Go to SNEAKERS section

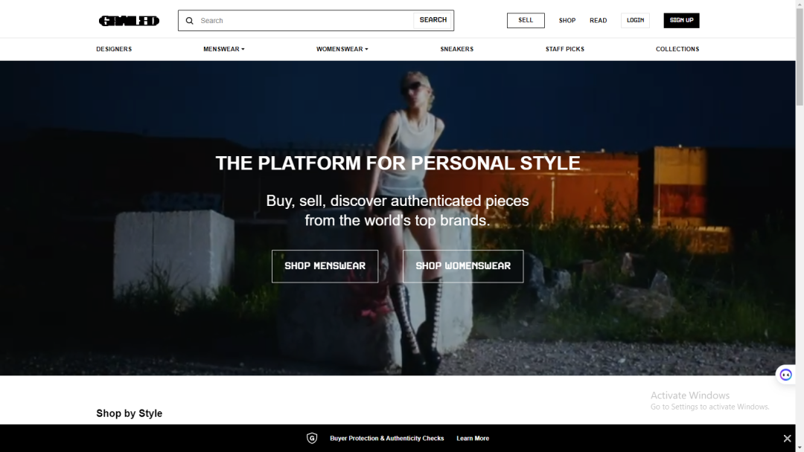(x=457, y=49)
